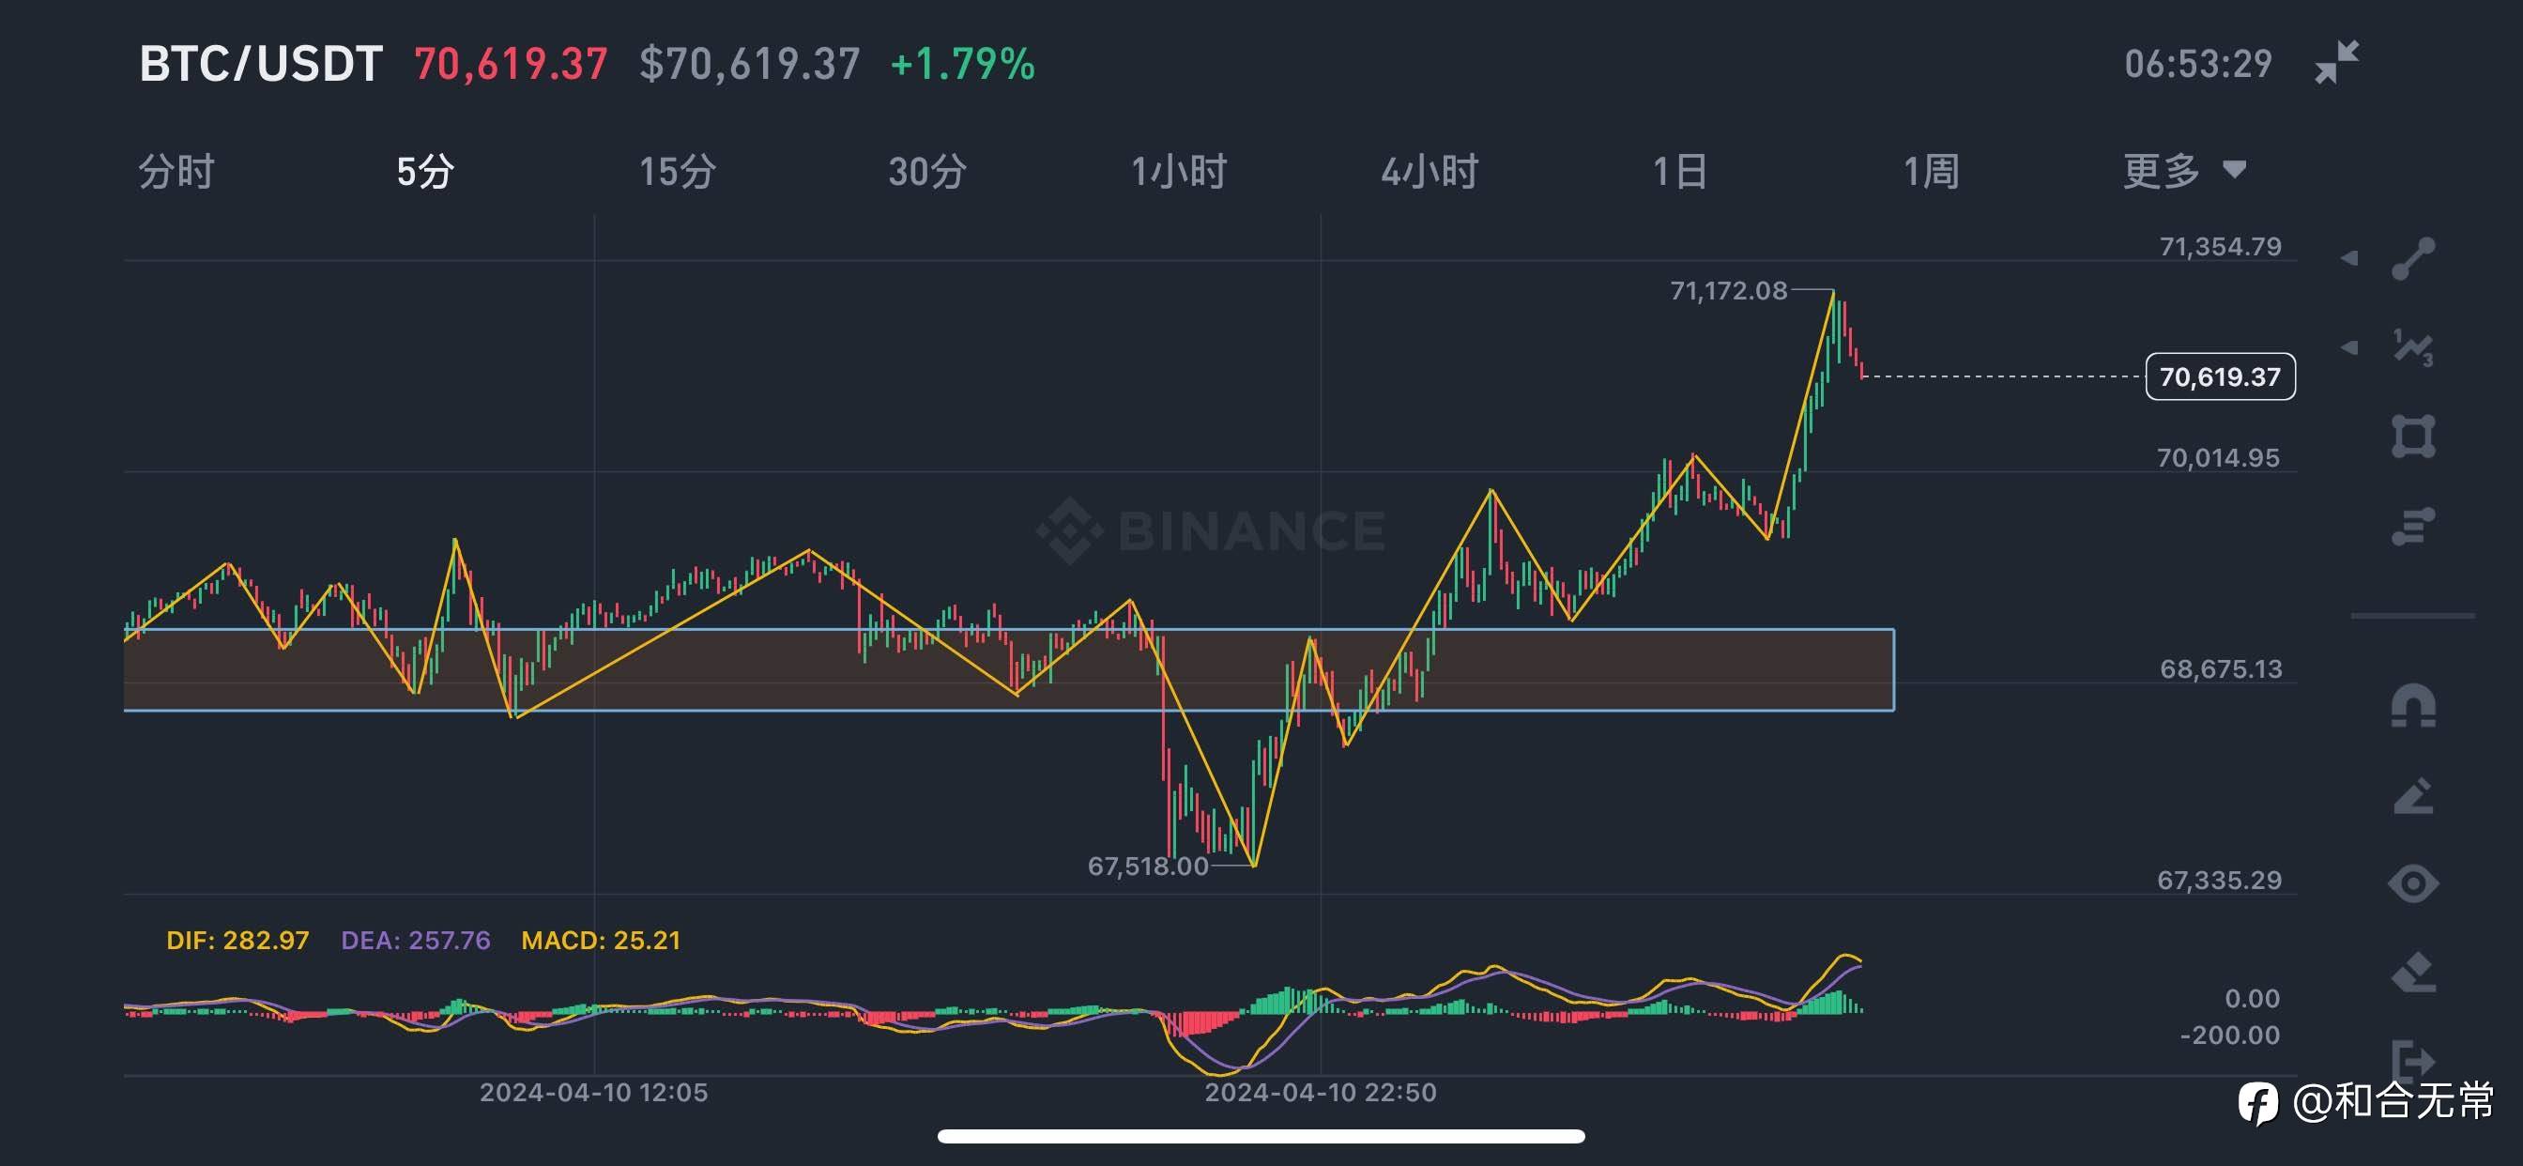Expand the trend line tool options arrow
The height and width of the screenshot is (1166, 2523).
(x=2349, y=259)
